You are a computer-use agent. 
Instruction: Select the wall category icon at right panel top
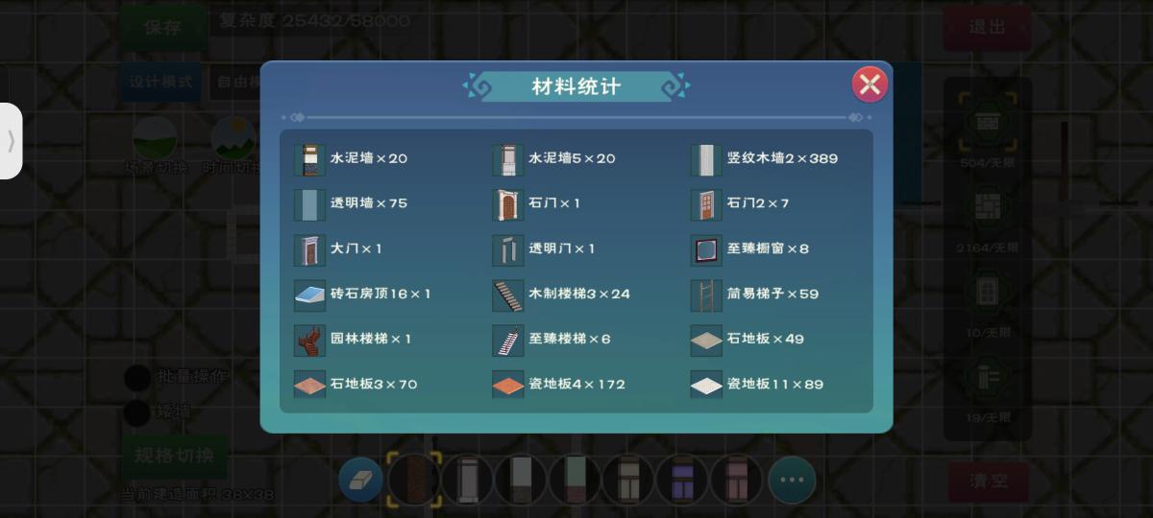tap(988, 122)
